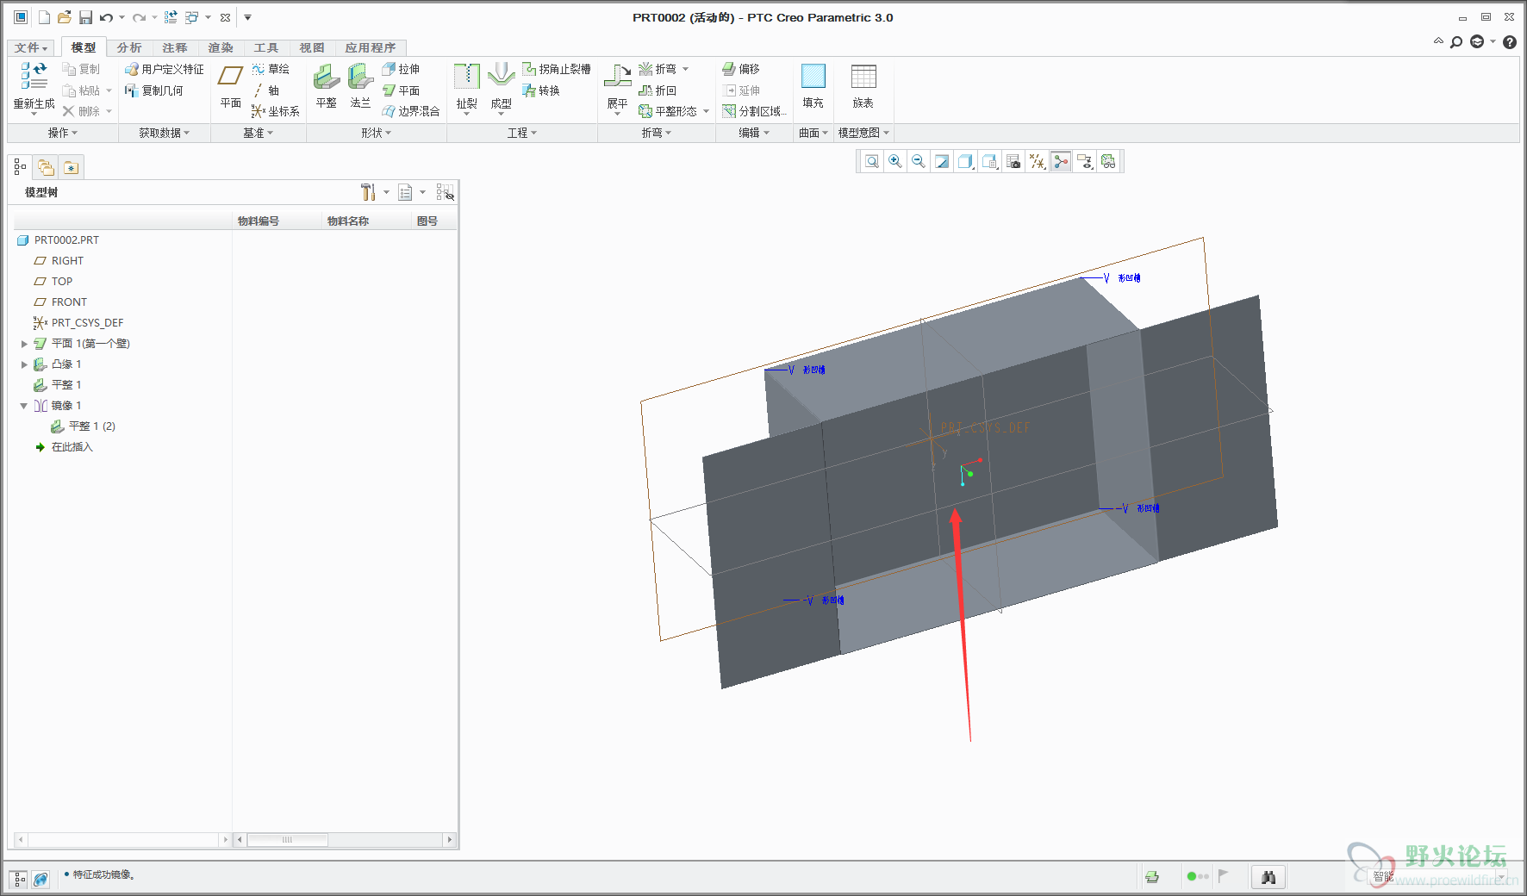The height and width of the screenshot is (896, 1527).
Task: Toggle navigator panel display in status bar
Action: pyautogui.click(x=19, y=879)
